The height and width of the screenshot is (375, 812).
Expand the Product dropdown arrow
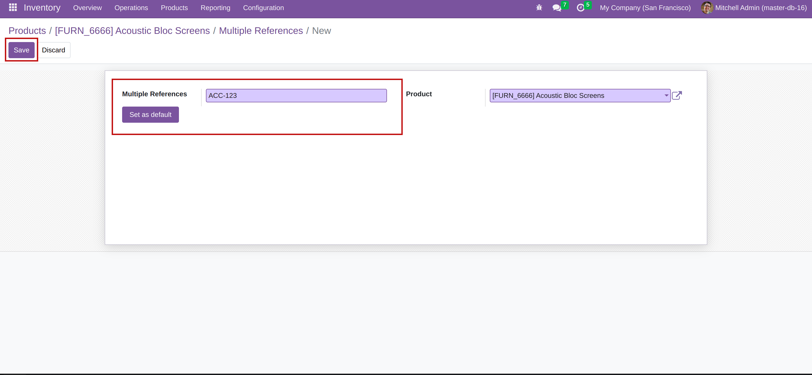pos(666,95)
